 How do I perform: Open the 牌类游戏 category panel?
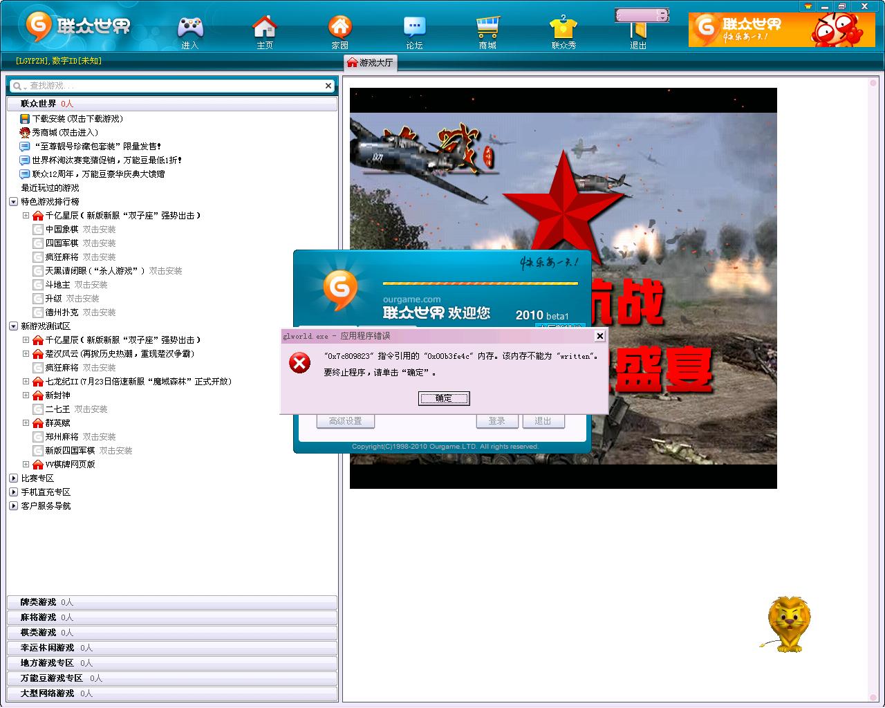coord(172,602)
